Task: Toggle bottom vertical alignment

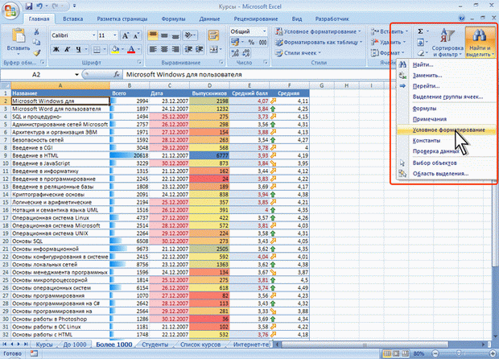Action: (175, 35)
